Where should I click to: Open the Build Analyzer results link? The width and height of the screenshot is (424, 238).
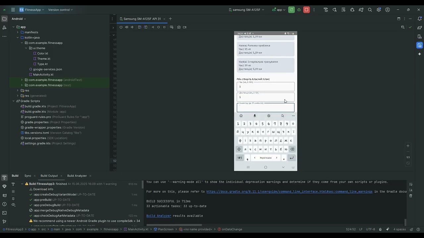159,216
